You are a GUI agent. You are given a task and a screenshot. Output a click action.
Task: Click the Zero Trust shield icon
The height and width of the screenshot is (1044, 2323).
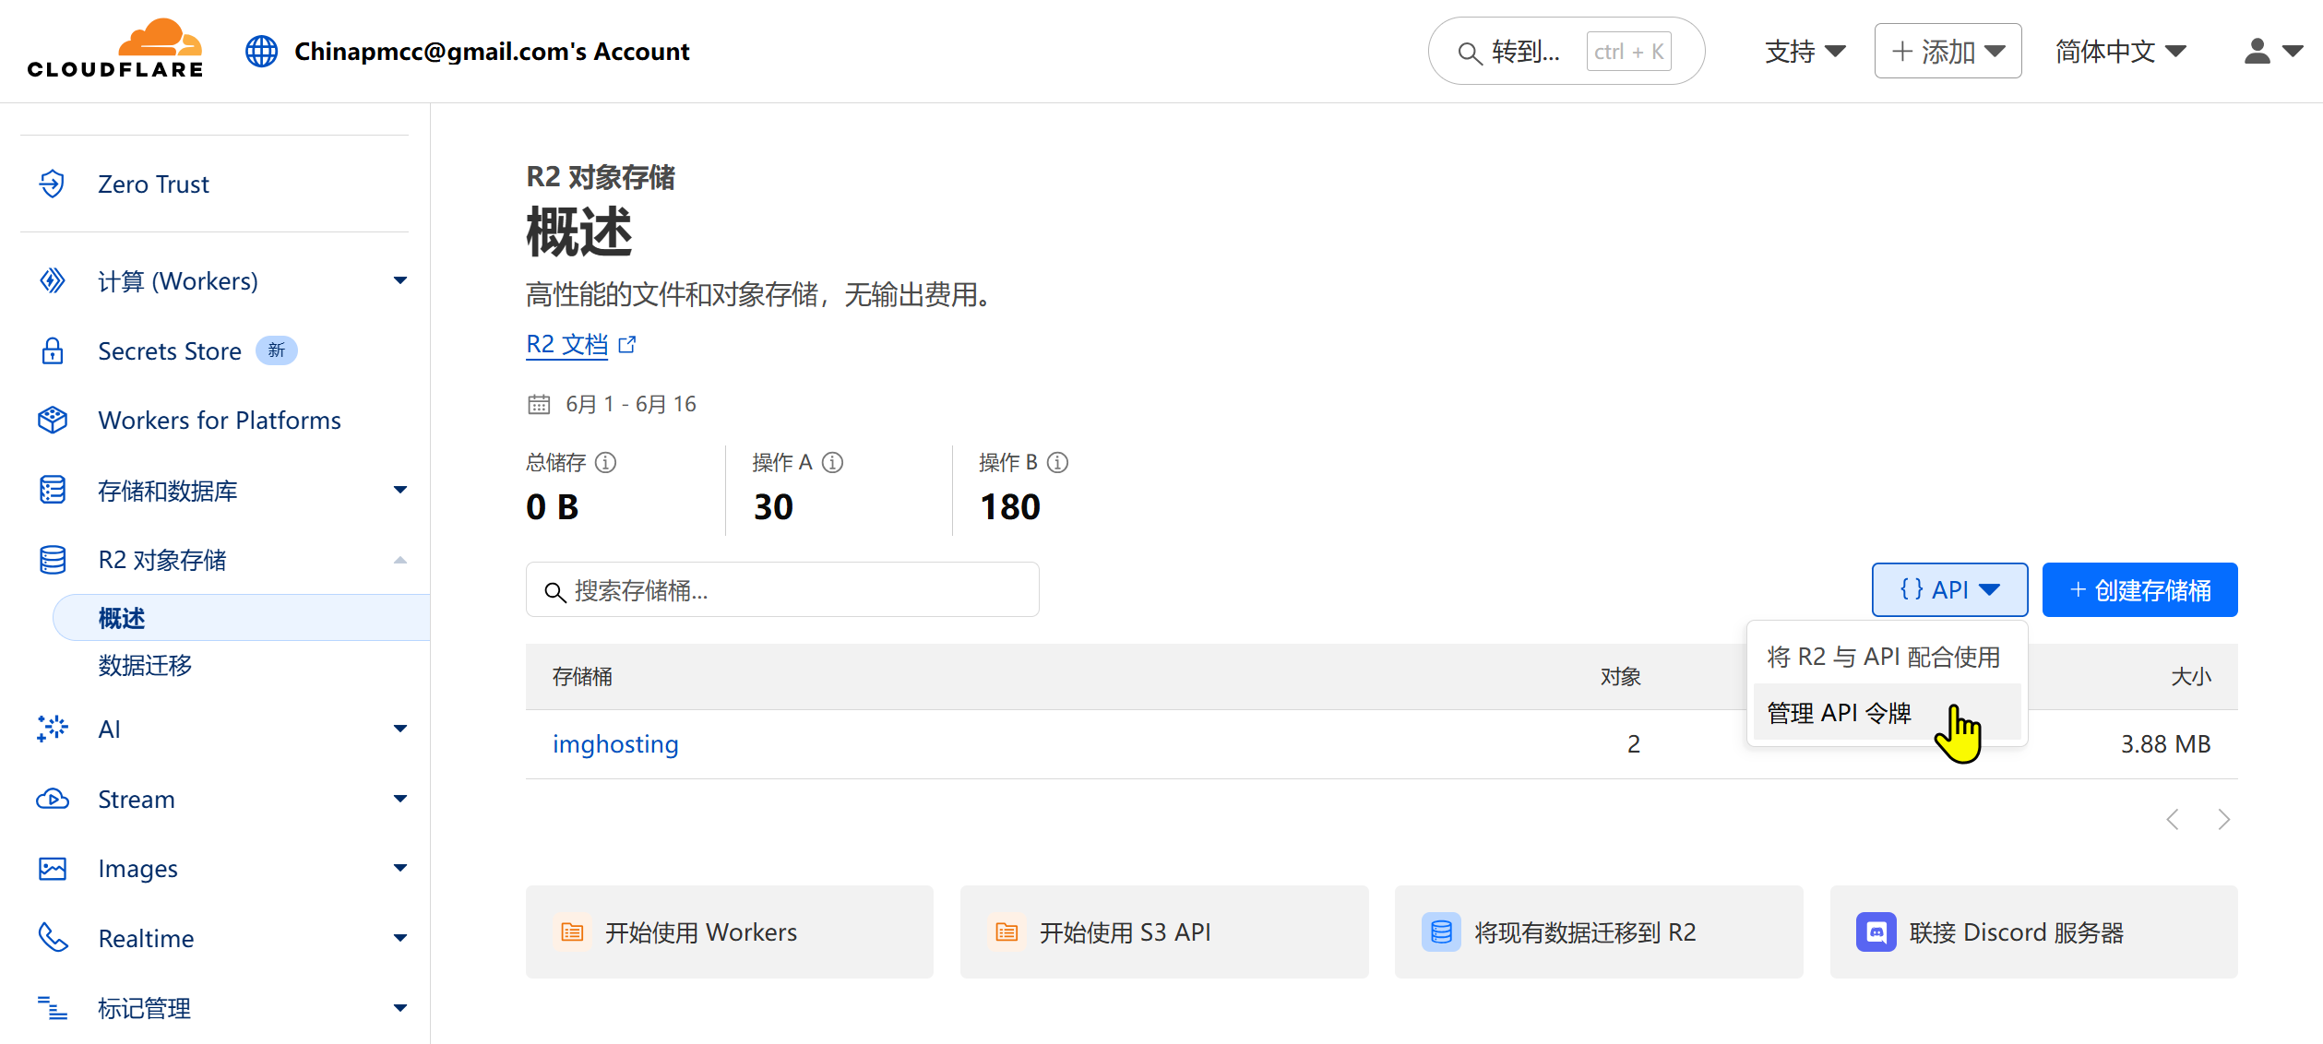(x=53, y=184)
